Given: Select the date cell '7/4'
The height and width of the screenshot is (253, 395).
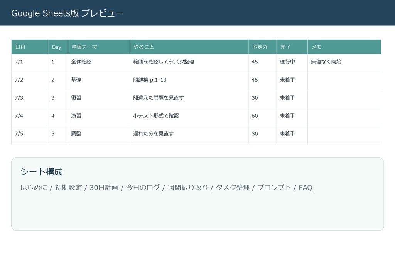Looking at the screenshot, I should point(30,117).
